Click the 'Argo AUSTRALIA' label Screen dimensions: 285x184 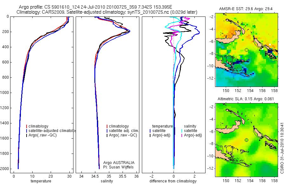[119, 163]
